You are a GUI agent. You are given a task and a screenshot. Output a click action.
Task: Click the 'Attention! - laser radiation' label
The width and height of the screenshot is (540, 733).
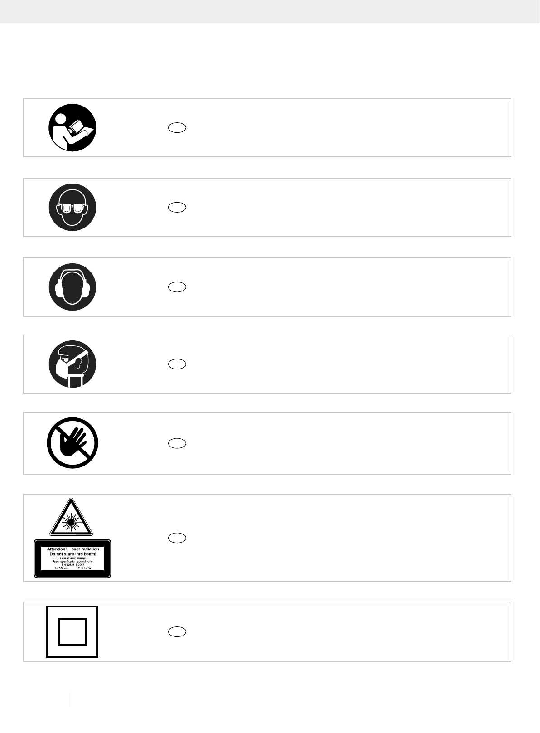point(73,549)
